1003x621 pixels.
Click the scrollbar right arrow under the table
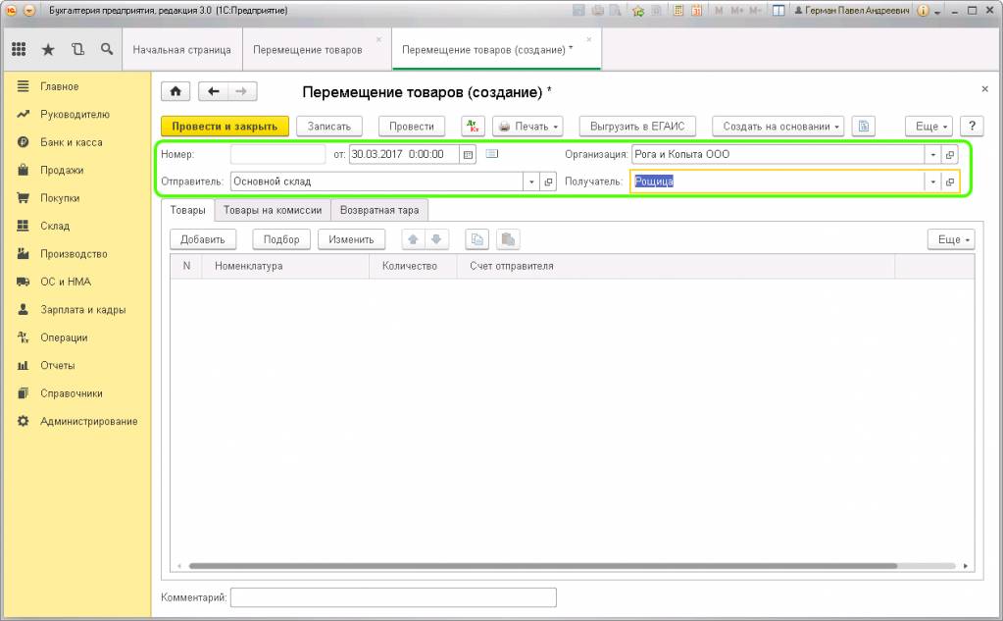pos(966,566)
